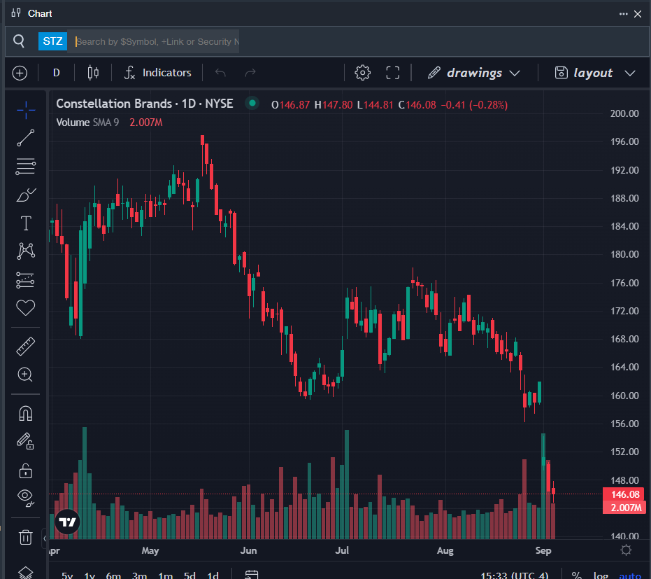Click the heart favorites icon
This screenshot has height=579, width=651.
[26, 307]
